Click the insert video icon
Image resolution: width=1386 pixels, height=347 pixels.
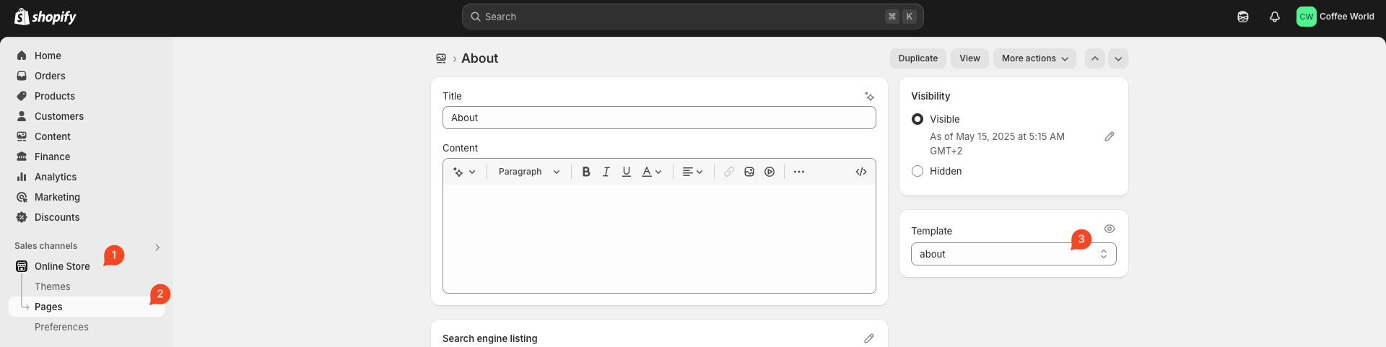point(770,172)
